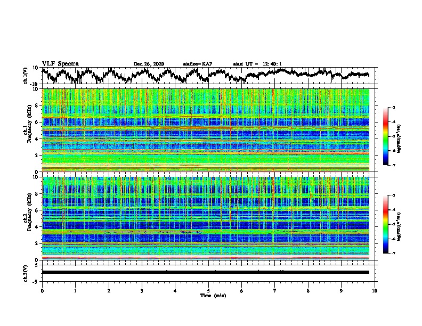Image resolution: width=422 pixels, height=326 pixels.
Task: Click the ch.2 frequency spectrogram panel
Action: 206,218
